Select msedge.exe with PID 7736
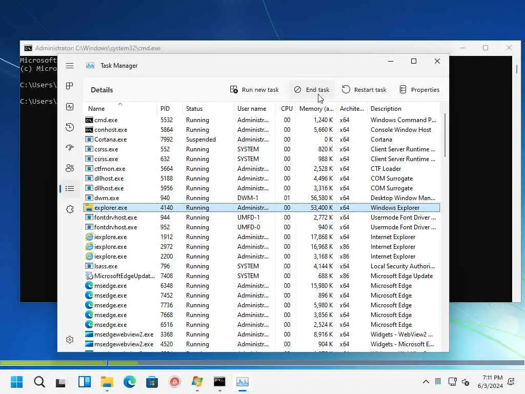 tap(261, 305)
